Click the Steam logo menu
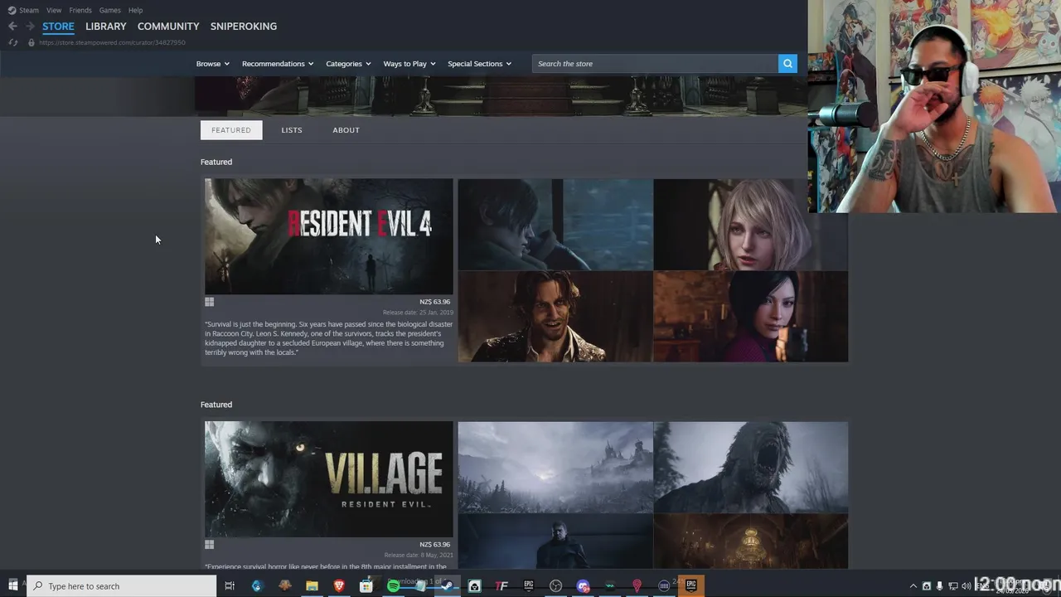1061x597 pixels. 23,10
